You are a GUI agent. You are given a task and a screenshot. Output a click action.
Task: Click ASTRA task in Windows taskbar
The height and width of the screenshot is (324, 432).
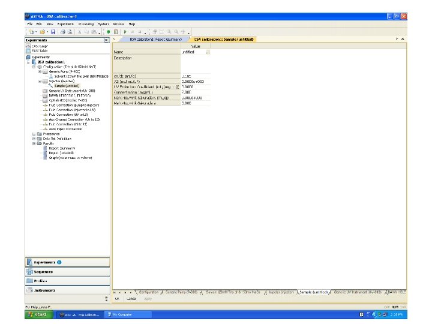point(80,314)
